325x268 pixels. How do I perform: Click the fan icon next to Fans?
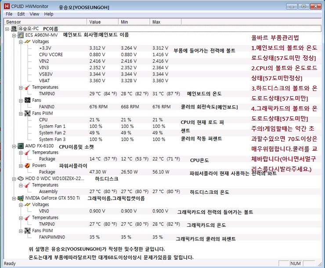pos(27,100)
